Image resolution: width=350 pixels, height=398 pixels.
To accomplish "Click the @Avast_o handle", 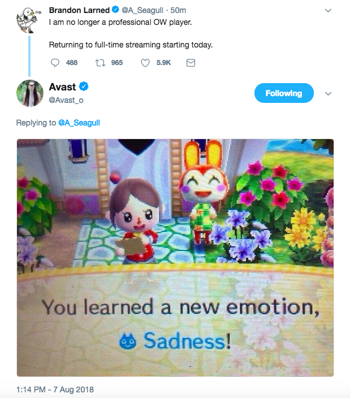I will pos(66,100).
